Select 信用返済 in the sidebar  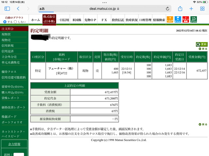tap(8, 51)
